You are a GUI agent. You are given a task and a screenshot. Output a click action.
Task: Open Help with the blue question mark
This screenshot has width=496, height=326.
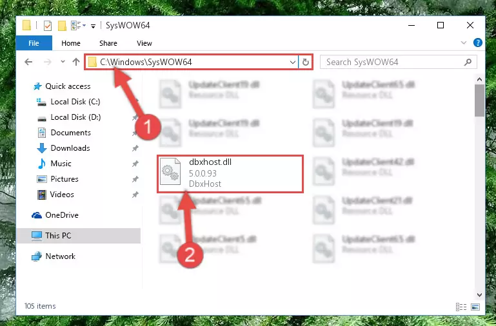[478, 43]
